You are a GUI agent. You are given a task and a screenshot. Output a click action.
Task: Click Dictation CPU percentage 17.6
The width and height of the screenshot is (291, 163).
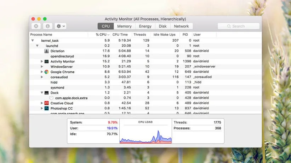pyautogui.click(x=106, y=51)
